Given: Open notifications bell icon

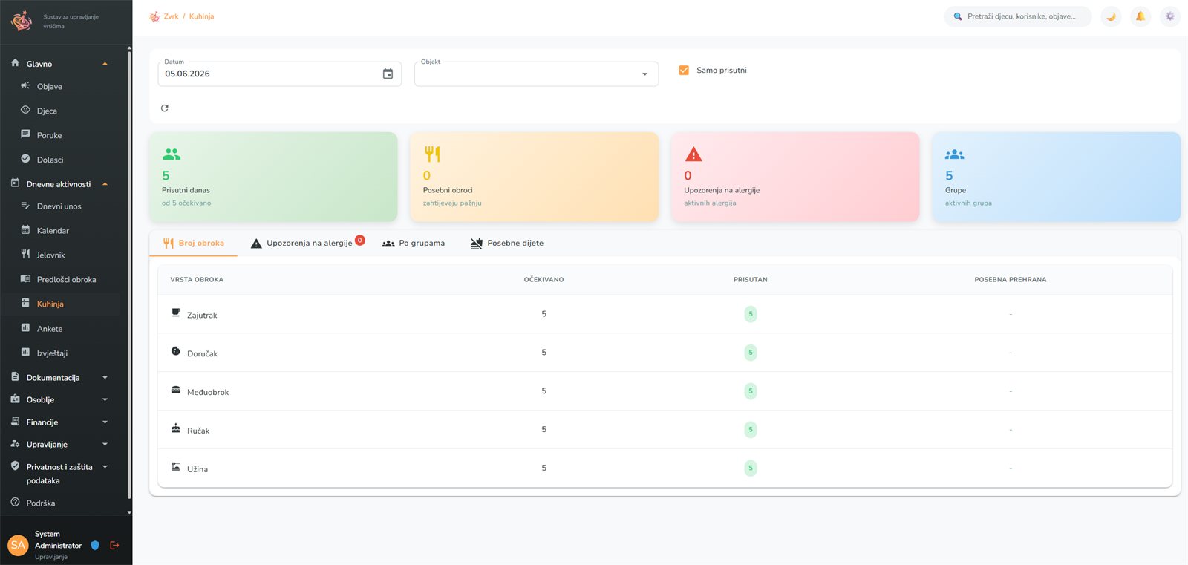Looking at the screenshot, I should (1140, 16).
